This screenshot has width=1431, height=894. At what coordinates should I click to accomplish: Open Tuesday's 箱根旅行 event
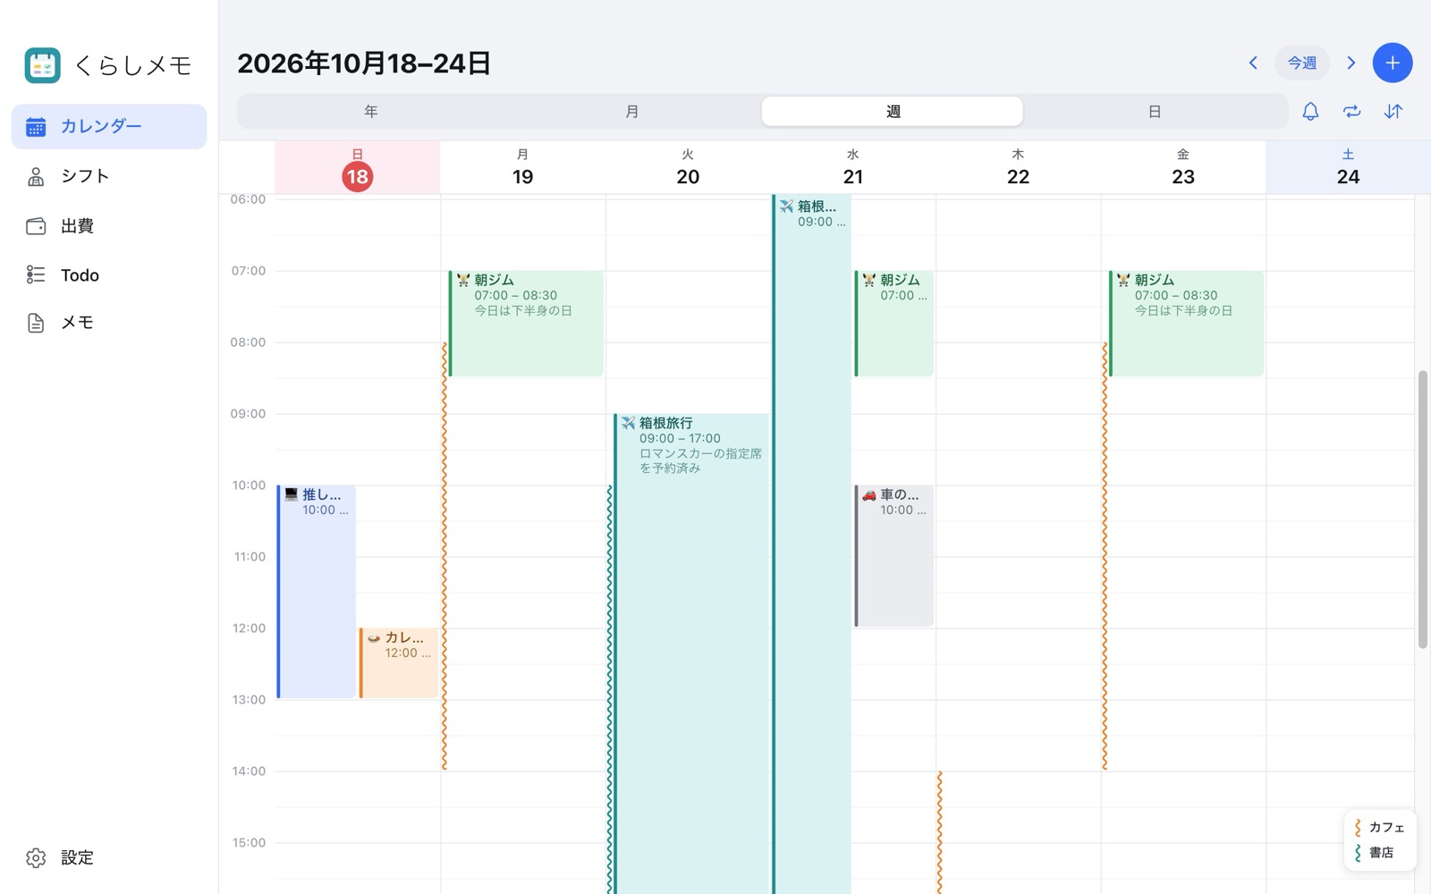click(x=691, y=654)
